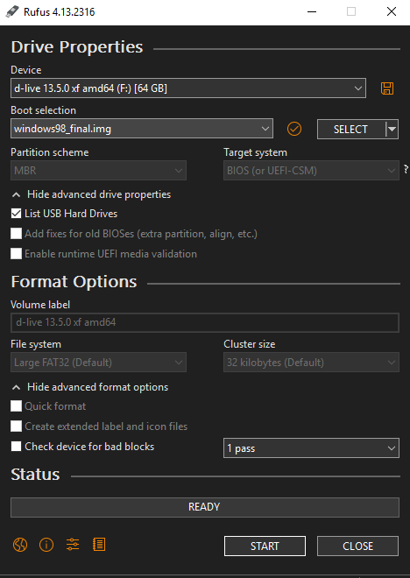410x578 pixels.
Task: Open the Device dropdown list
Action: [188, 88]
